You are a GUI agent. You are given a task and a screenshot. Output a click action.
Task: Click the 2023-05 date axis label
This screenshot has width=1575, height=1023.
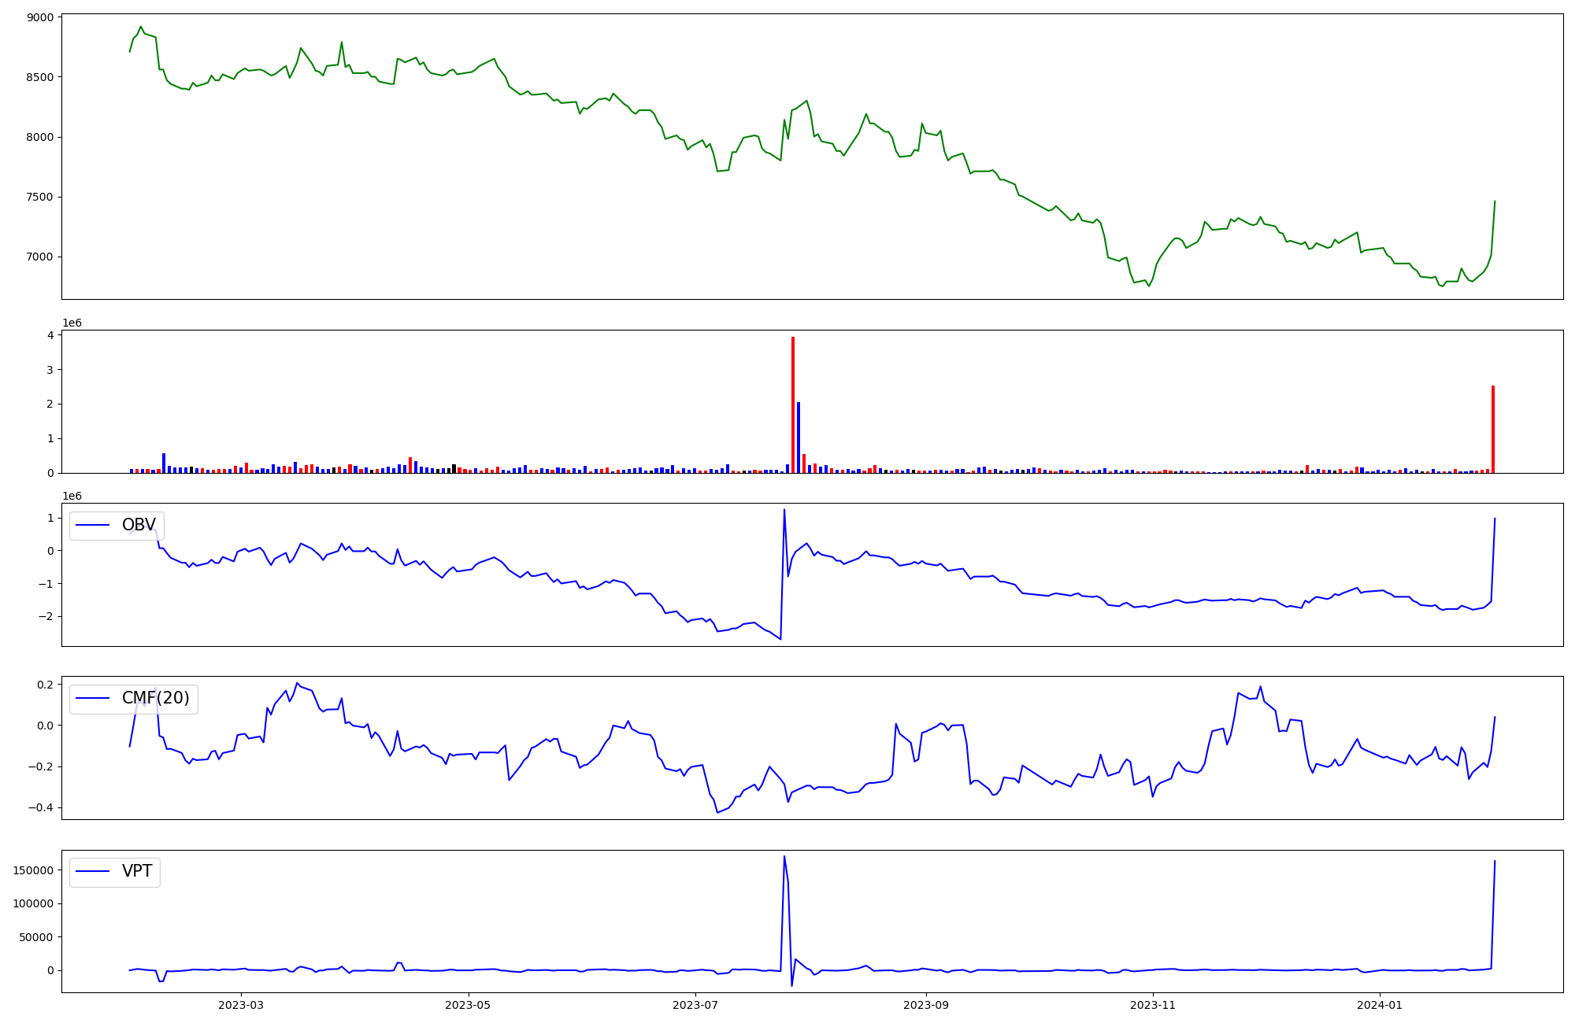click(x=469, y=1005)
